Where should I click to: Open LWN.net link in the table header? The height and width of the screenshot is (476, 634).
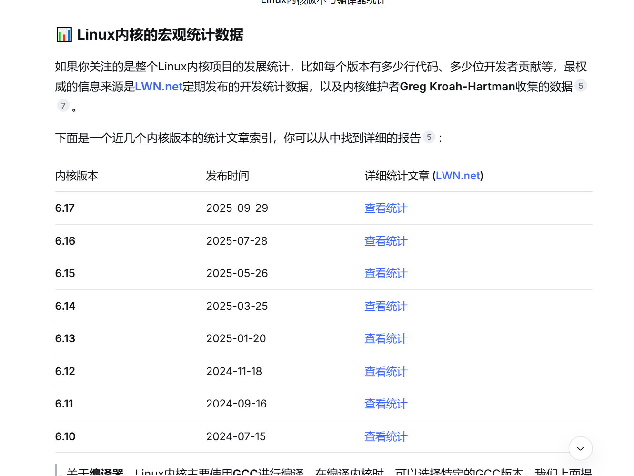(x=458, y=176)
